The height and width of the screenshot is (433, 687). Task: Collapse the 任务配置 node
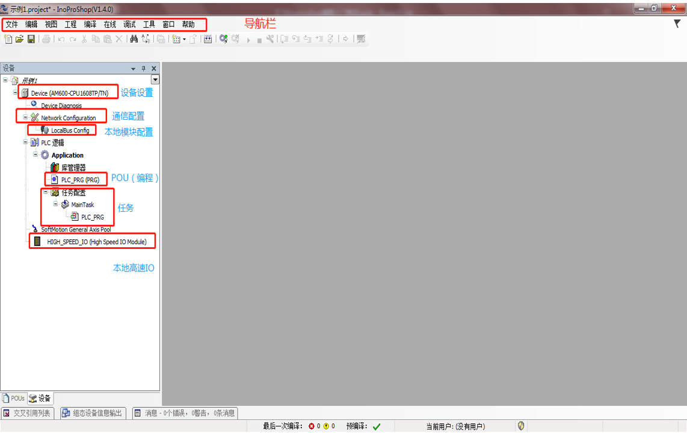point(46,192)
